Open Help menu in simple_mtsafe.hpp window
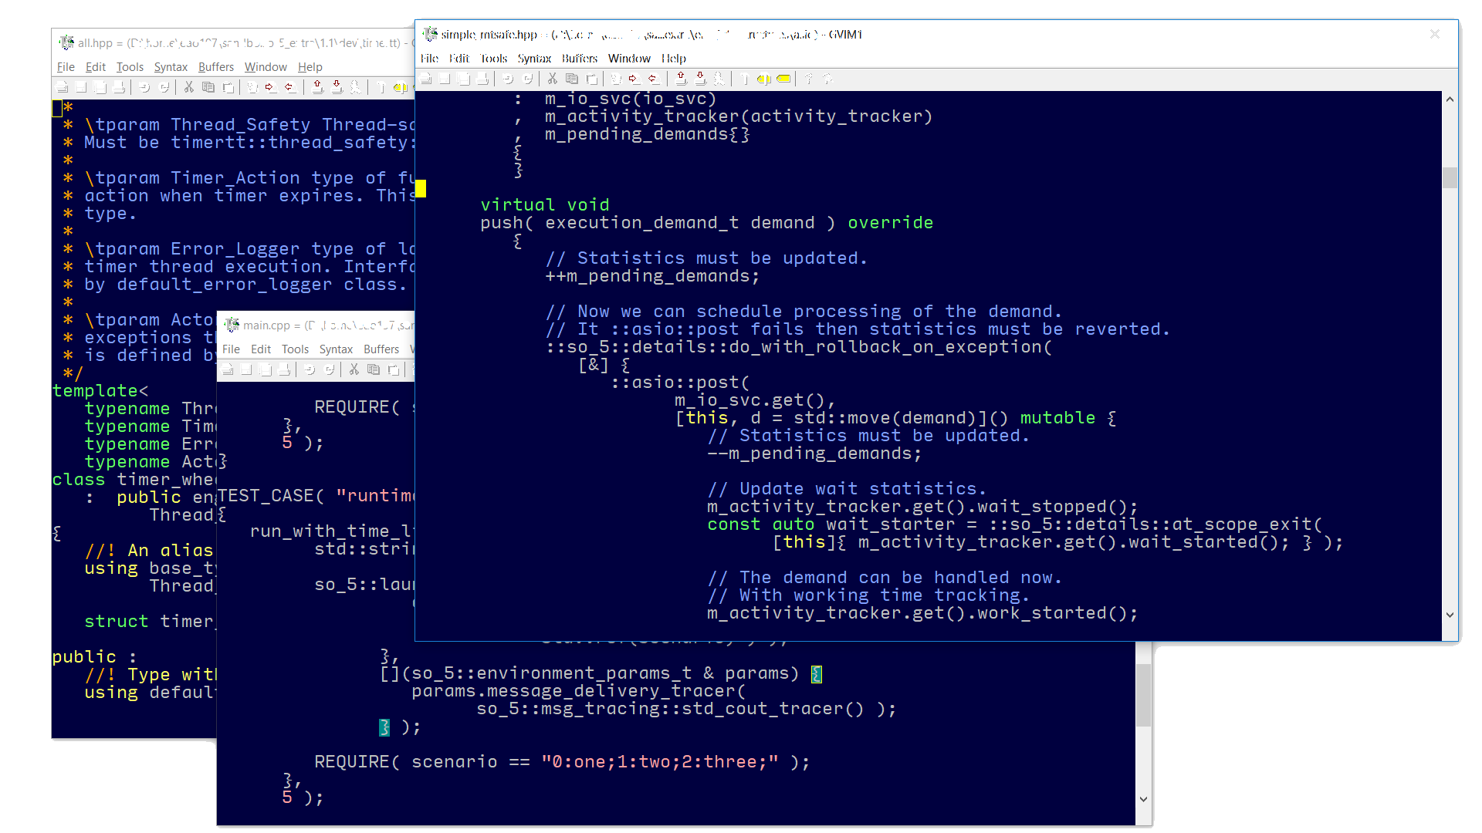 674,59
